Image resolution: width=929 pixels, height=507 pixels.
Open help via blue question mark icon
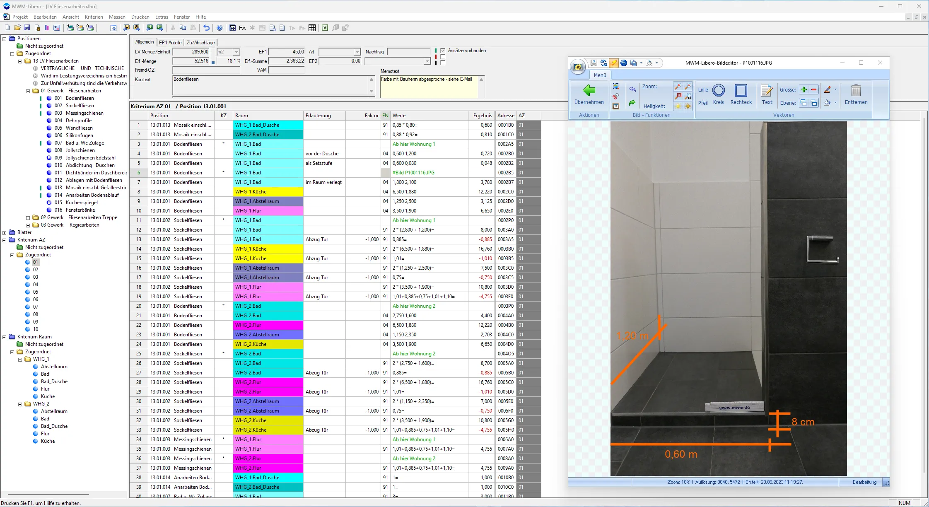(220, 28)
